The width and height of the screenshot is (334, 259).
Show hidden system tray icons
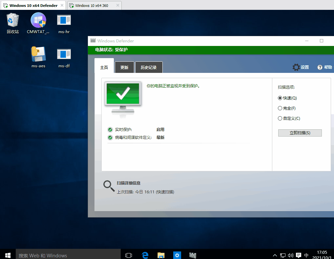tap(275, 255)
